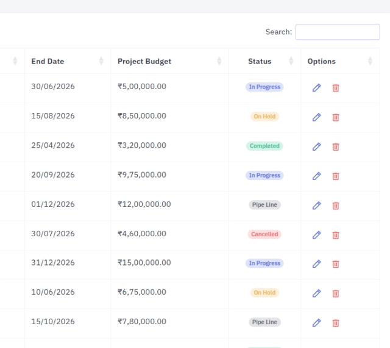
Task: Edit the Completed project ending 25/04/2026
Action: [317, 147]
